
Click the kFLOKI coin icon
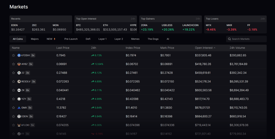tap(19, 125)
